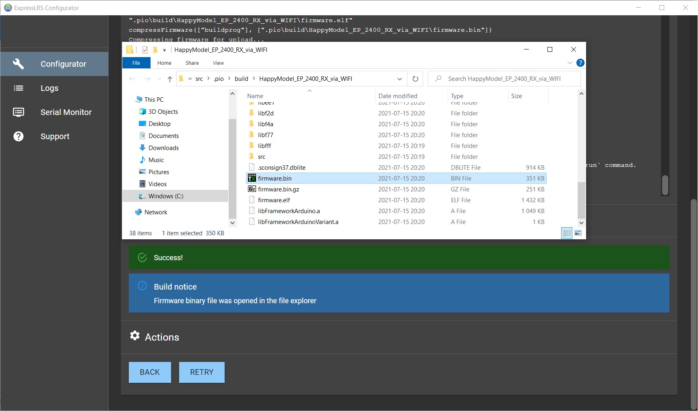This screenshot has width=698, height=411.
Task: Open Desktop in navigation pane
Action: pyautogui.click(x=155, y=123)
